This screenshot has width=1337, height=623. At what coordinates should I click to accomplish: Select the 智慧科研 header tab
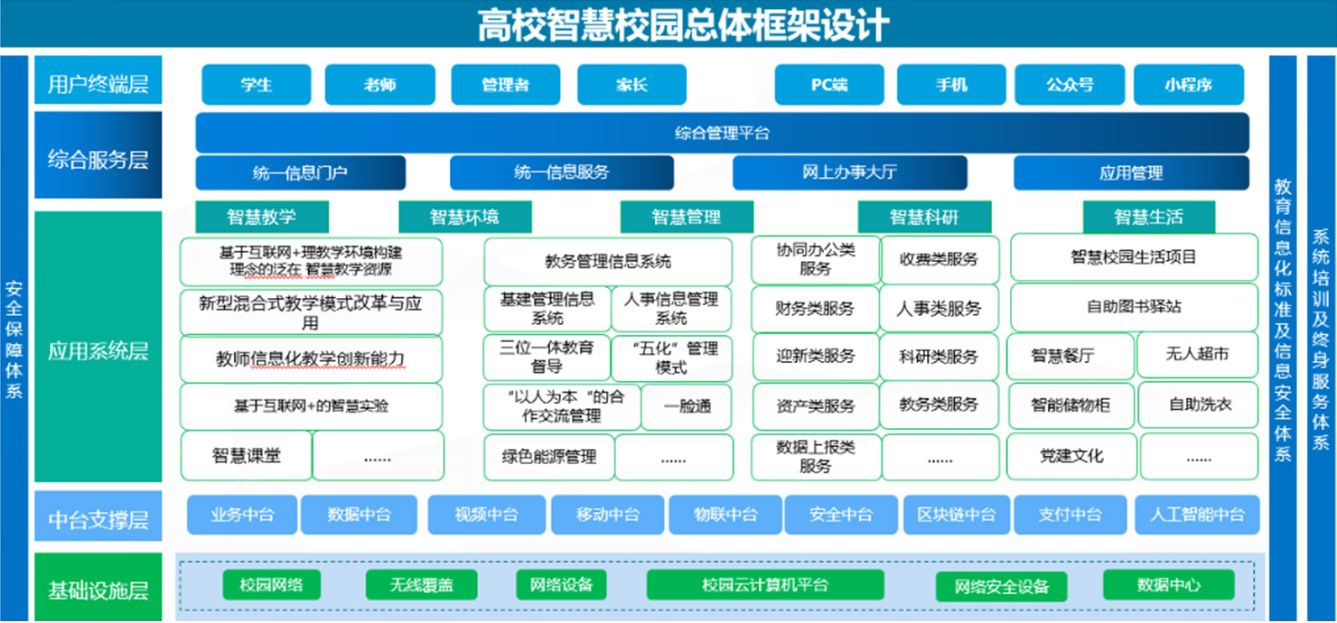click(924, 217)
